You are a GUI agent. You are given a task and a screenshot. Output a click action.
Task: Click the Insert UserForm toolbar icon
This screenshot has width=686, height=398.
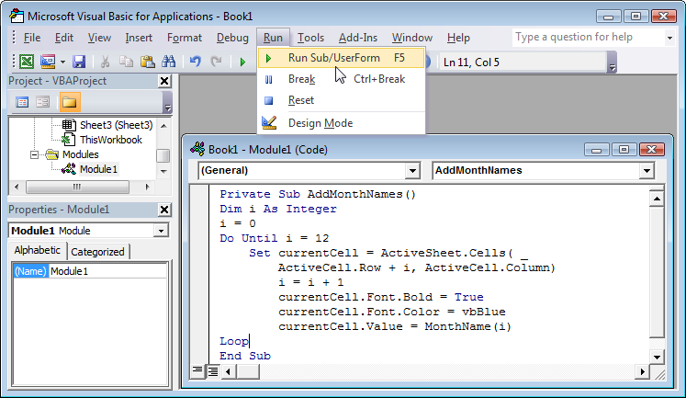point(48,62)
